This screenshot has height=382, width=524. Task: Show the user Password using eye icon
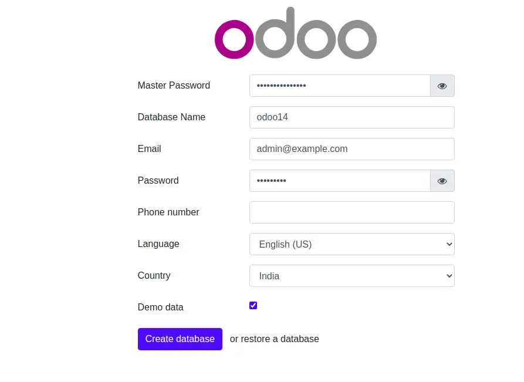coord(442,181)
